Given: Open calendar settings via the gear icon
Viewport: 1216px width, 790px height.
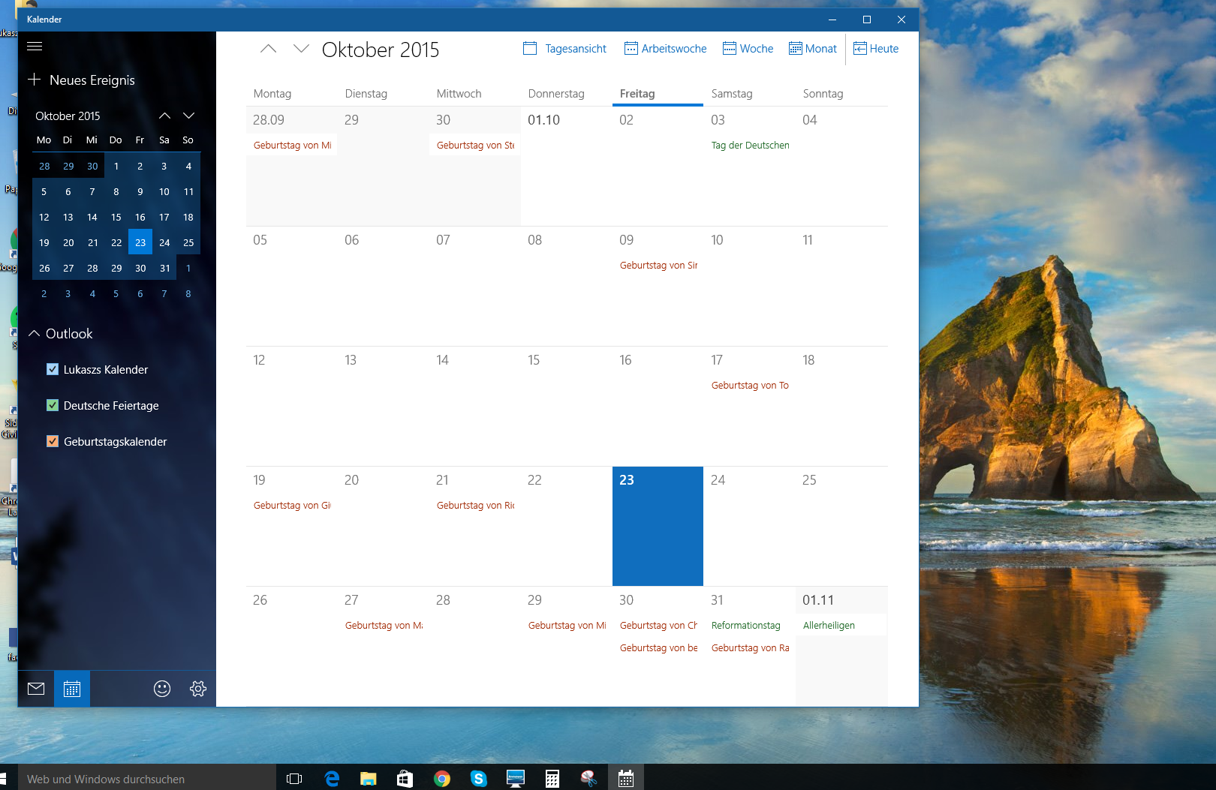Looking at the screenshot, I should tap(198, 688).
